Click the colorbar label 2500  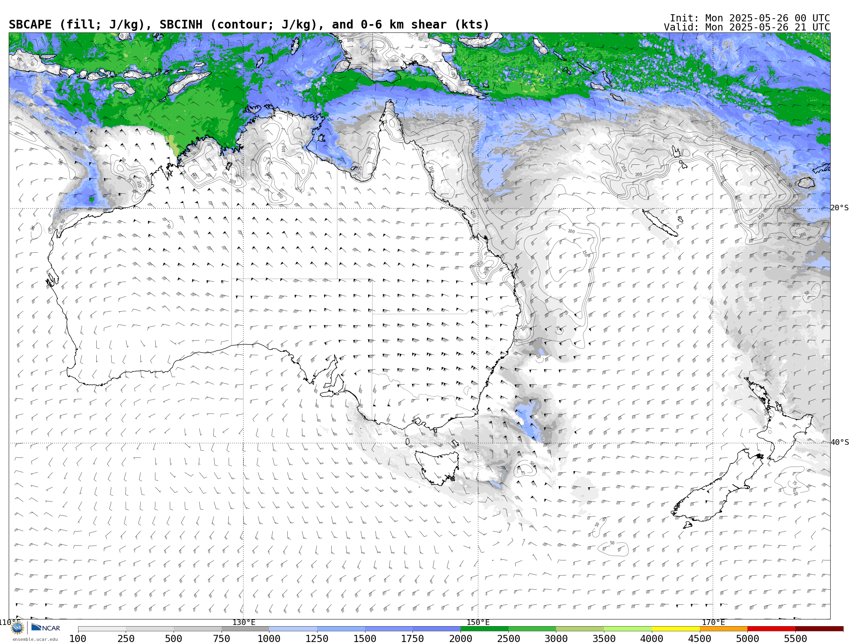tap(508, 639)
